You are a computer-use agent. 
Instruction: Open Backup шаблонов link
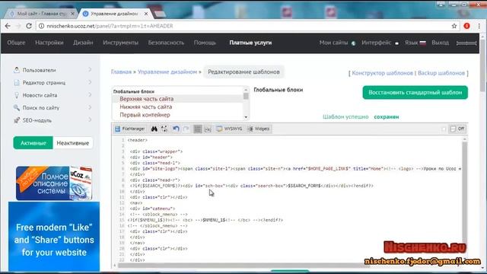[441, 73]
